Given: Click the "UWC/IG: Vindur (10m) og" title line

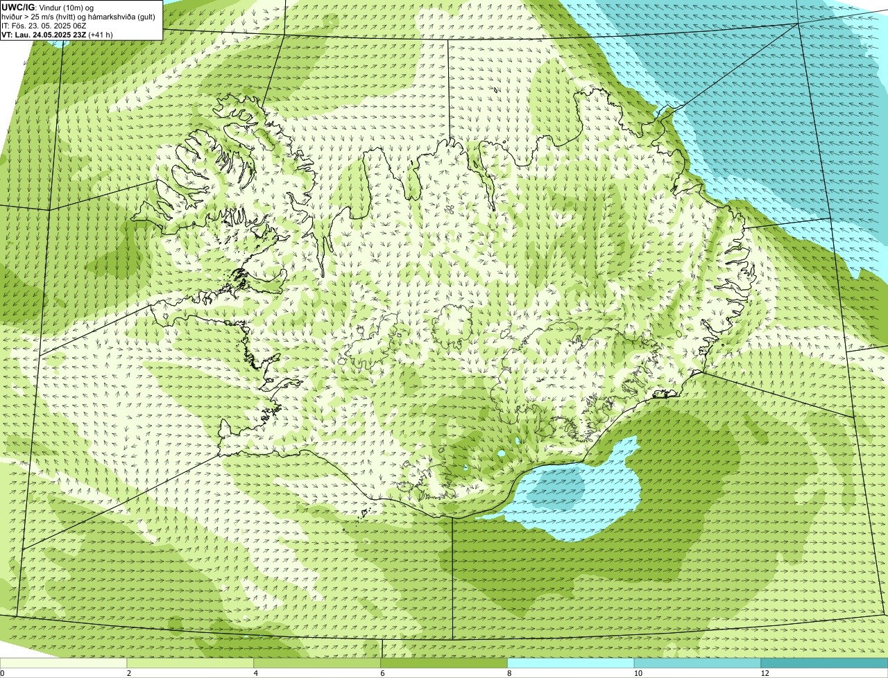Looking at the screenshot, I should pyautogui.click(x=47, y=8).
